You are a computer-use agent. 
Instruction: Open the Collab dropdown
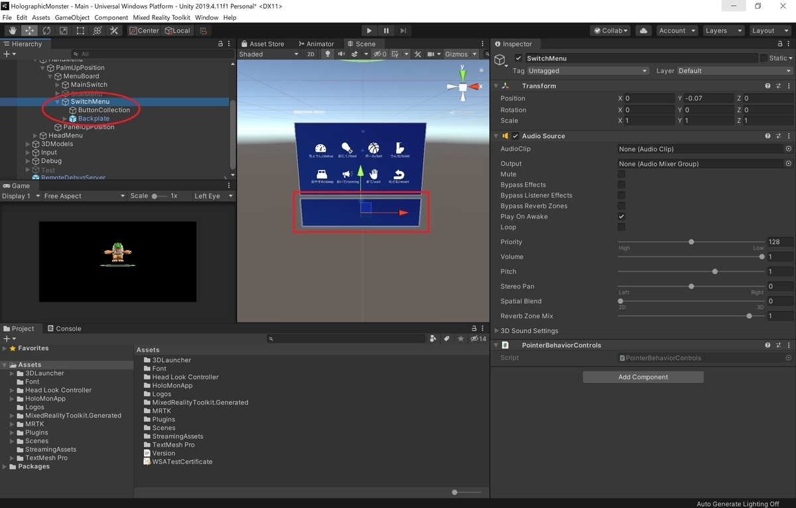[611, 31]
